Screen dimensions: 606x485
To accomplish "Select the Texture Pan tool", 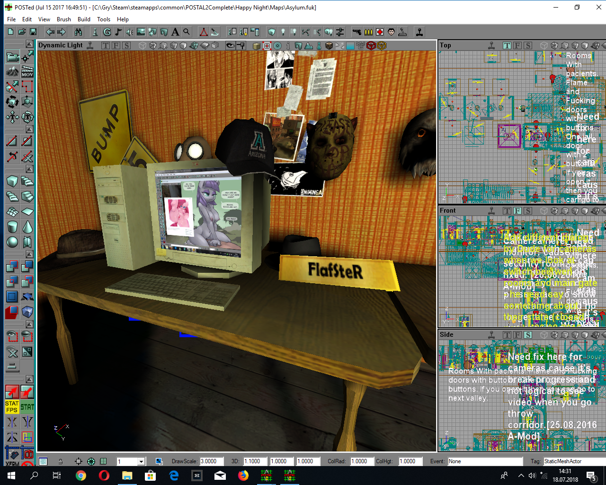I will pos(12,117).
